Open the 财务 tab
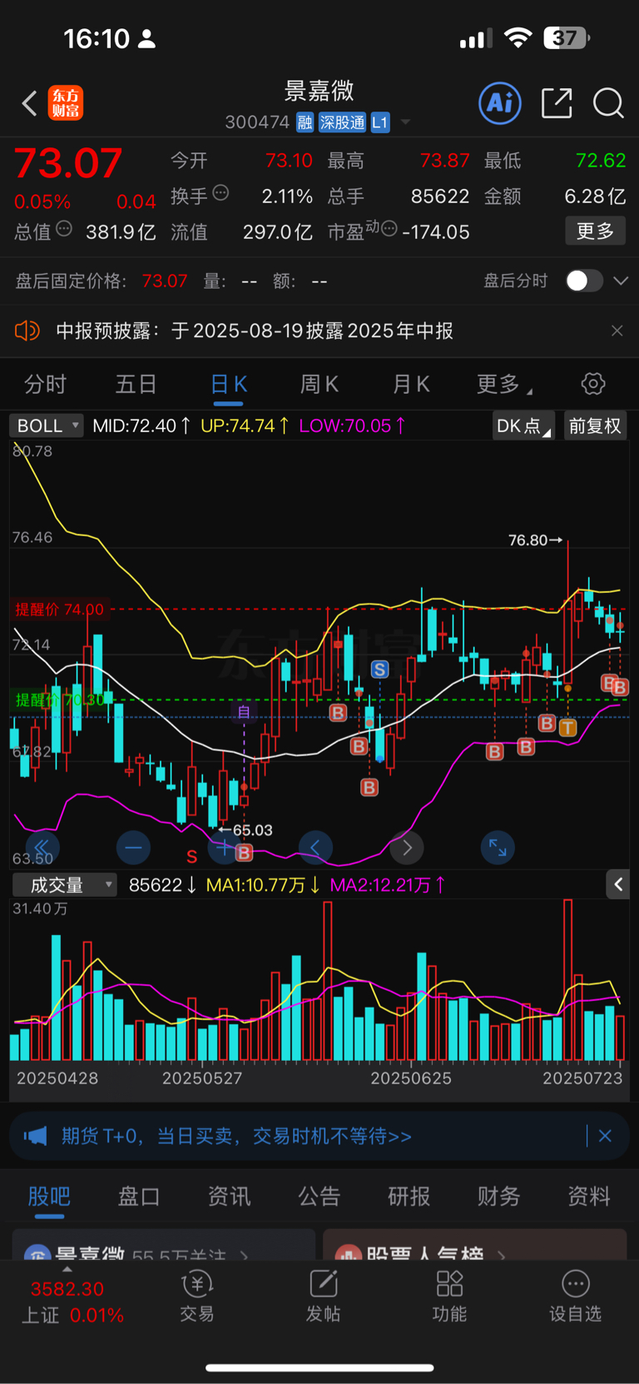 pos(499,1196)
